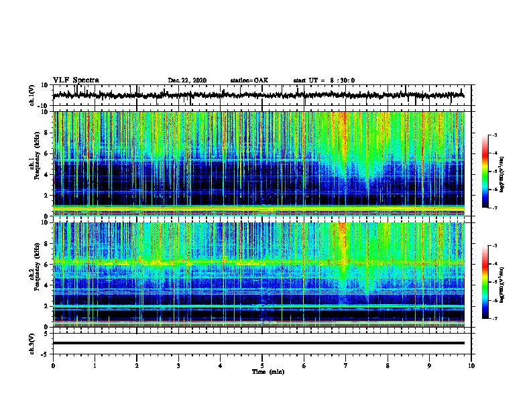Viewport: 531px width, 410px height.
Task: Click the 'start UT = 8:30:0' label
Action: (324, 80)
